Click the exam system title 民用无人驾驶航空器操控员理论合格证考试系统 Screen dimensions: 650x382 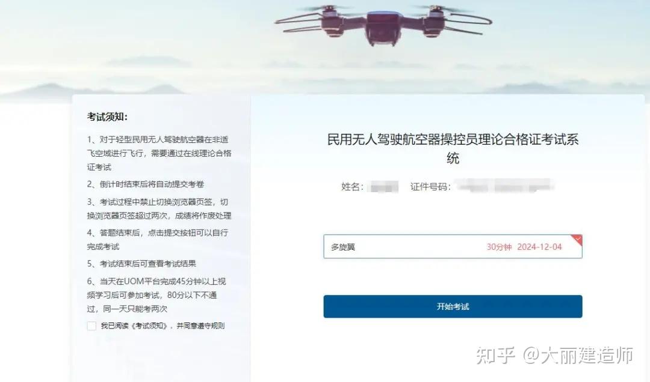pyautogui.click(x=453, y=148)
